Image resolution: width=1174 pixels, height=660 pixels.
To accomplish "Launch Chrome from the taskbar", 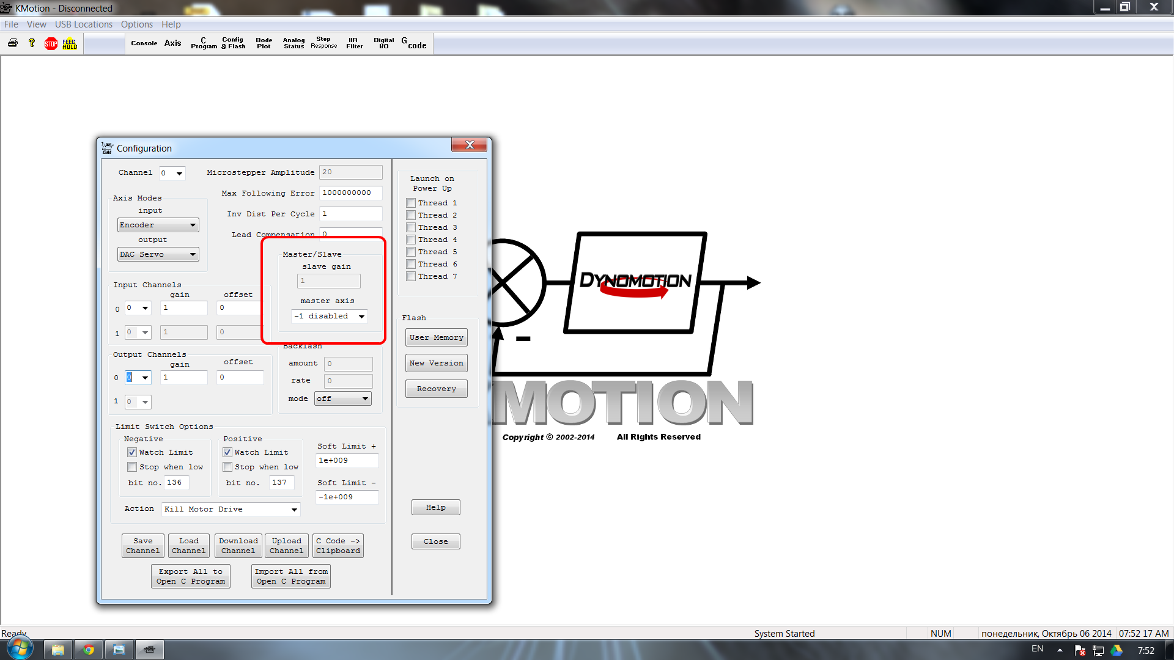I will click(89, 649).
